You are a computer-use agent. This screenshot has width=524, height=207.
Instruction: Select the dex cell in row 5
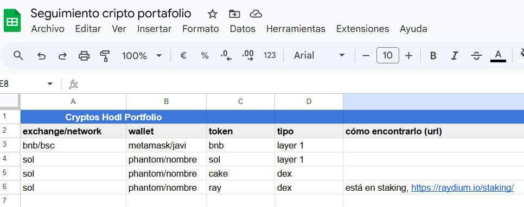click(x=309, y=173)
